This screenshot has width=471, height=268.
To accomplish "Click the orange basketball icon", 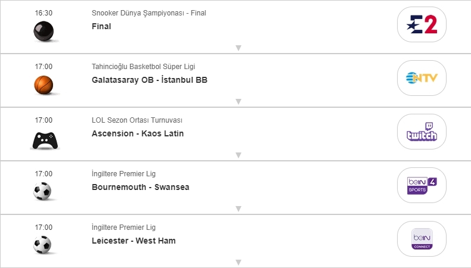I will click(44, 85).
